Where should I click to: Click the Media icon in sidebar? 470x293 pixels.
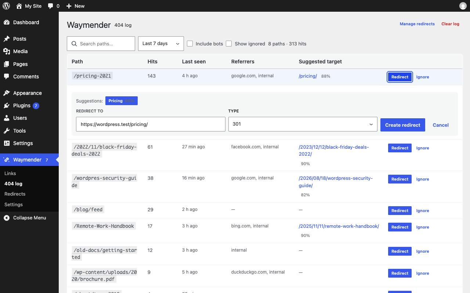point(7,51)
